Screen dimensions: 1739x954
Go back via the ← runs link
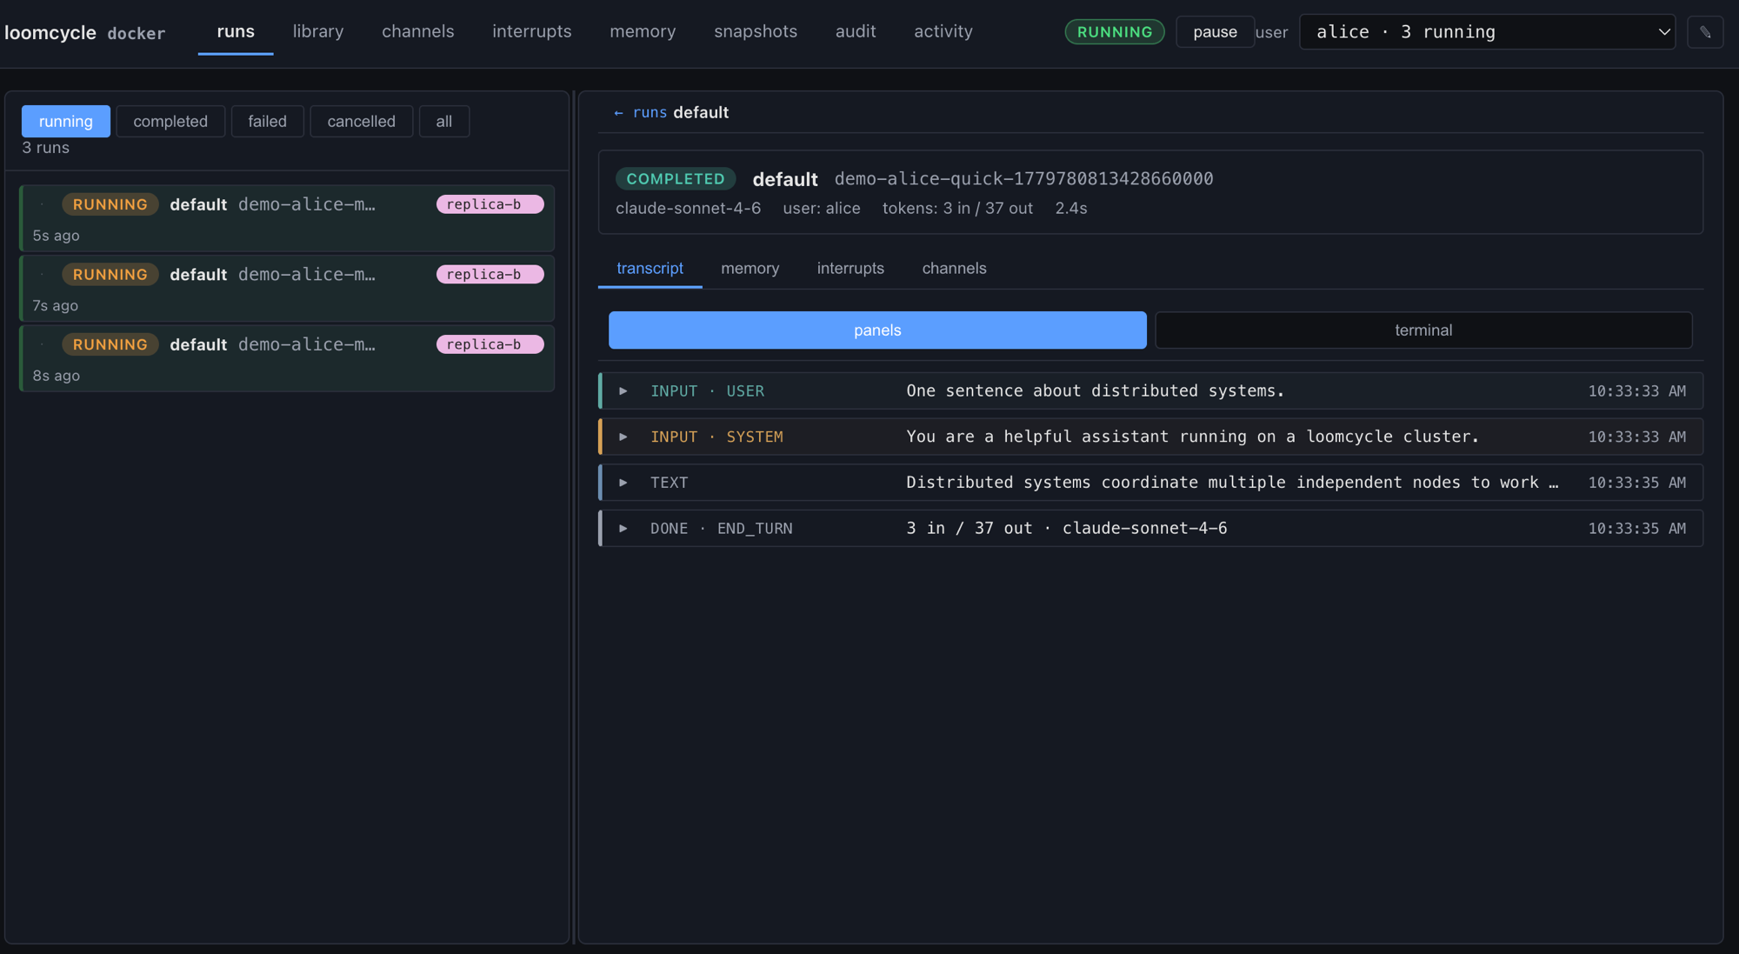tap(640, 113)
